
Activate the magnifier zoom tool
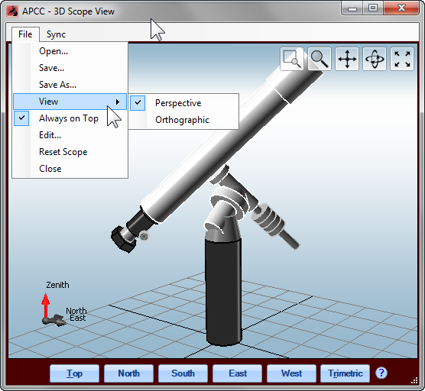tap(320, 59)
